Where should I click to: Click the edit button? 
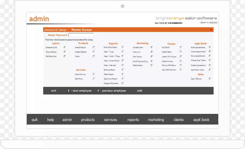[x=140, y=91]
